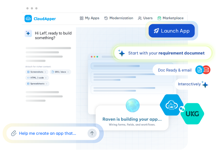216x153 pixels.
Task: Click the sparkle icon beside Interactively
Action: [x=205, y=85]
